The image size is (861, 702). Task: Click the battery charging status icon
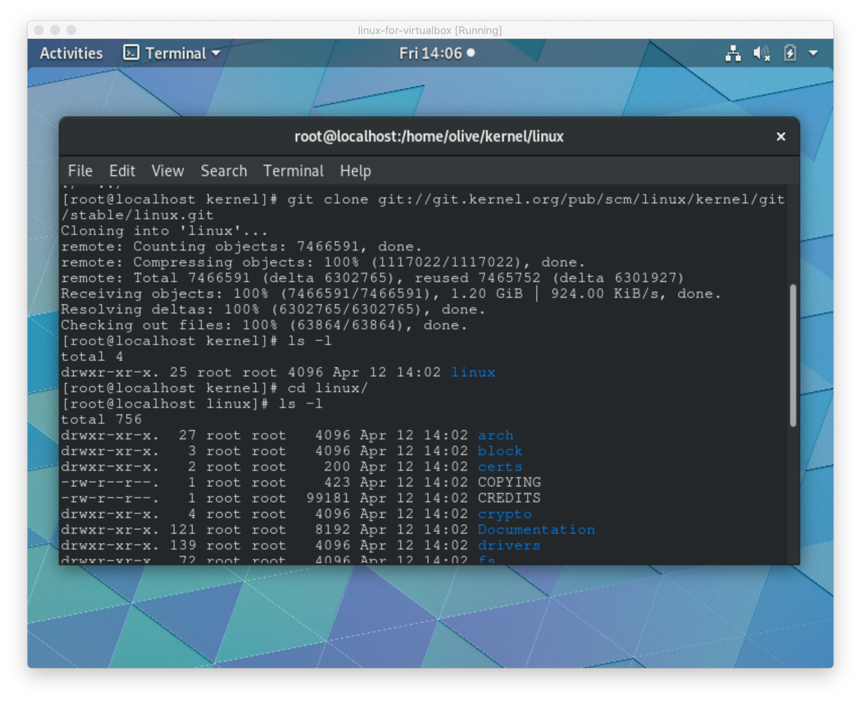[x=790, y=53]
